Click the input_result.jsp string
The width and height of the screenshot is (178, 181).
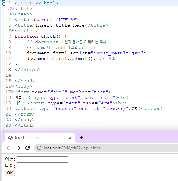point(117,53)
